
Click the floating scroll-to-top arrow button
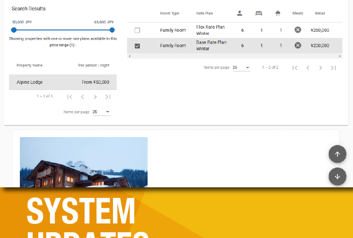pyautogui.click(x=337, y=154)
